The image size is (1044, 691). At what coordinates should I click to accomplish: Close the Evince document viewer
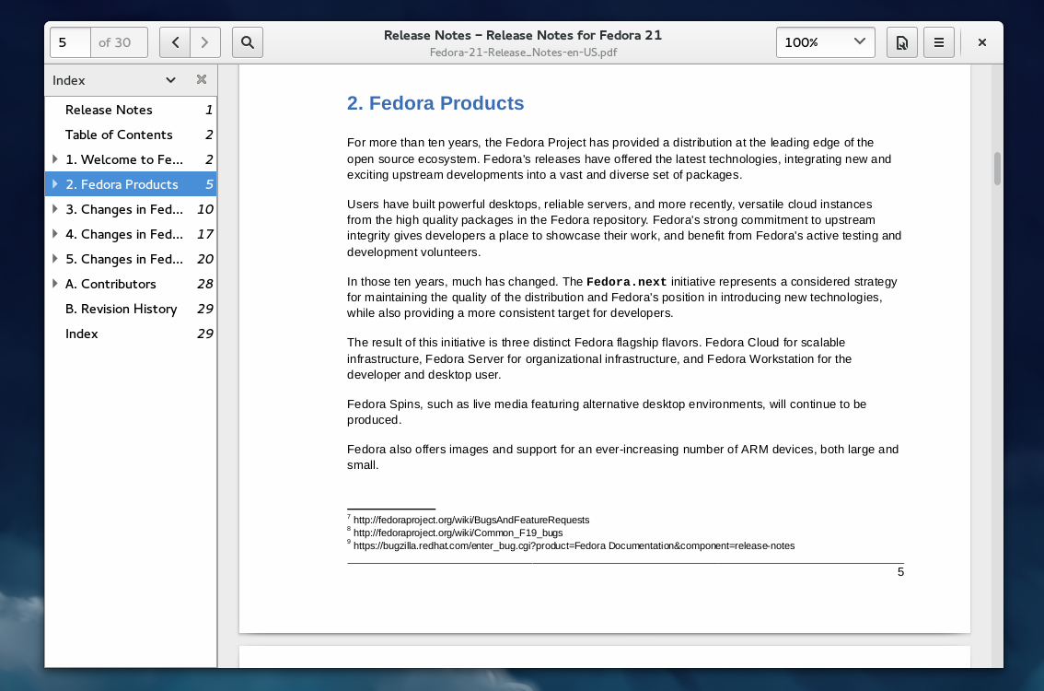(981, 42)
